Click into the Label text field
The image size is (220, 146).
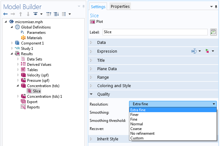tap(155, 32)
